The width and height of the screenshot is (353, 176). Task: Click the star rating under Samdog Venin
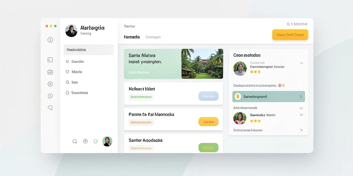(255, 121)
